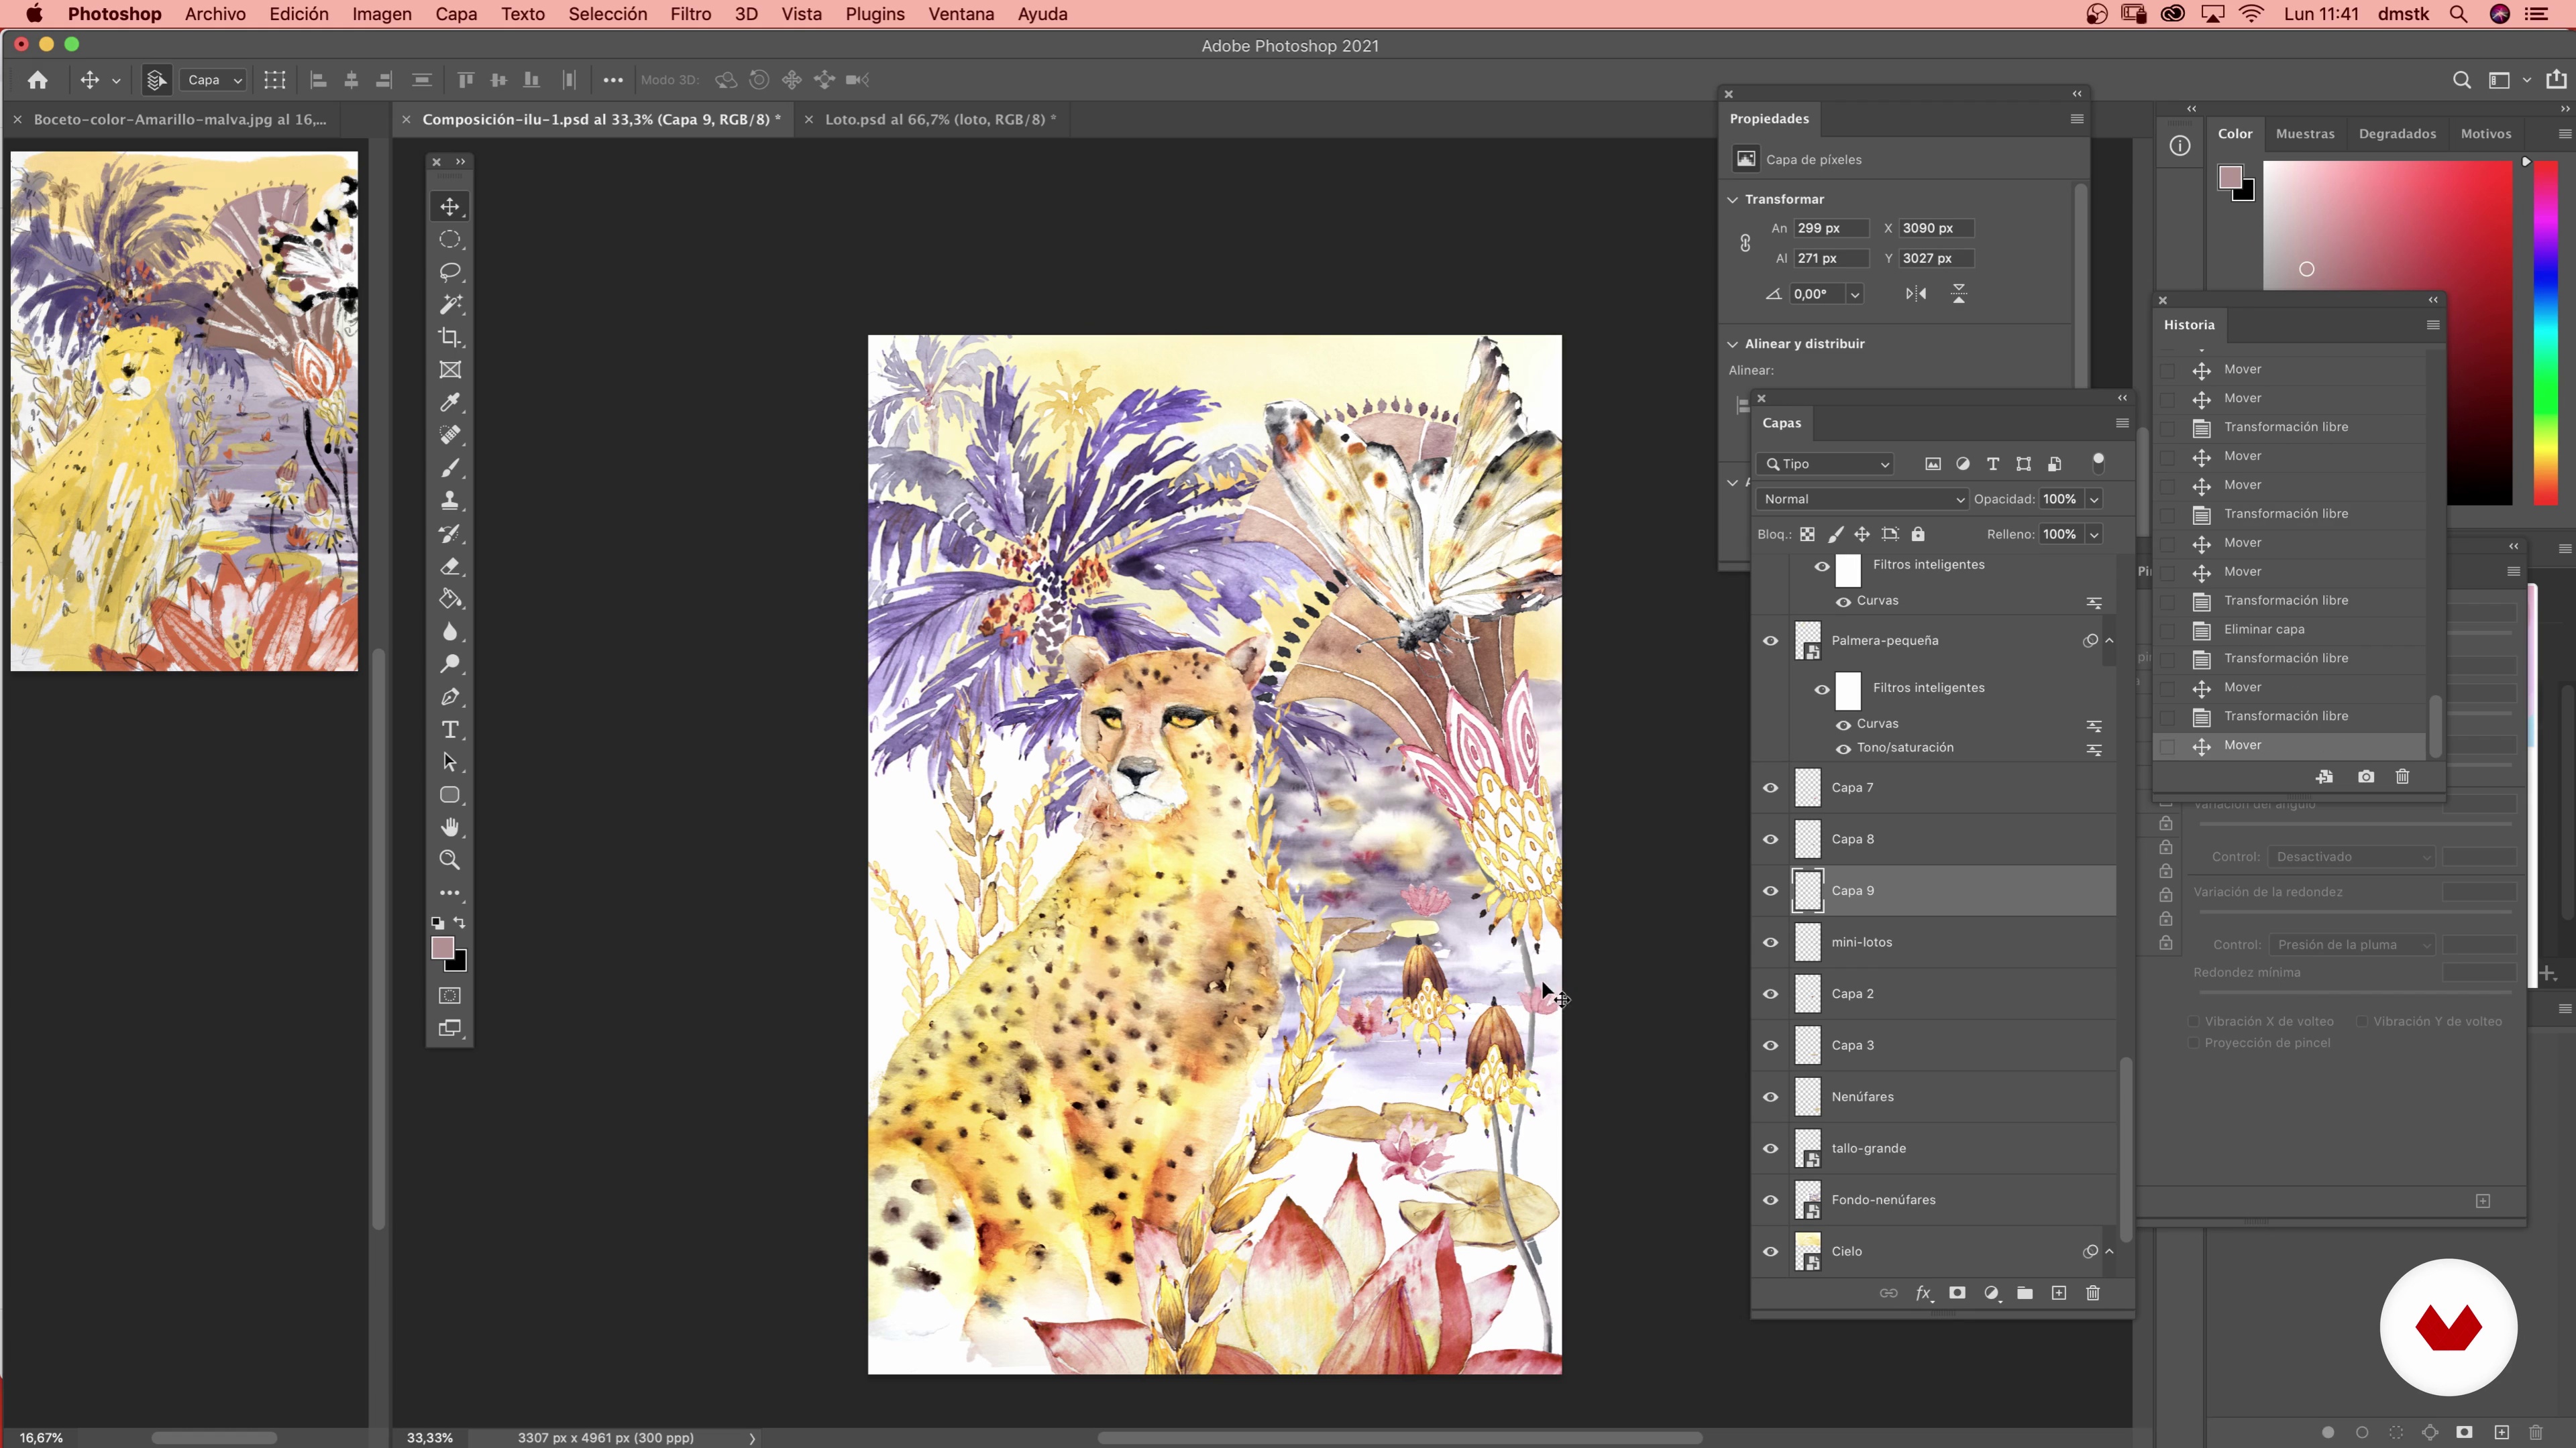Viewport: 2576px width, 1448px height.
Task: Select the Zoom tool
Action: 450,860
